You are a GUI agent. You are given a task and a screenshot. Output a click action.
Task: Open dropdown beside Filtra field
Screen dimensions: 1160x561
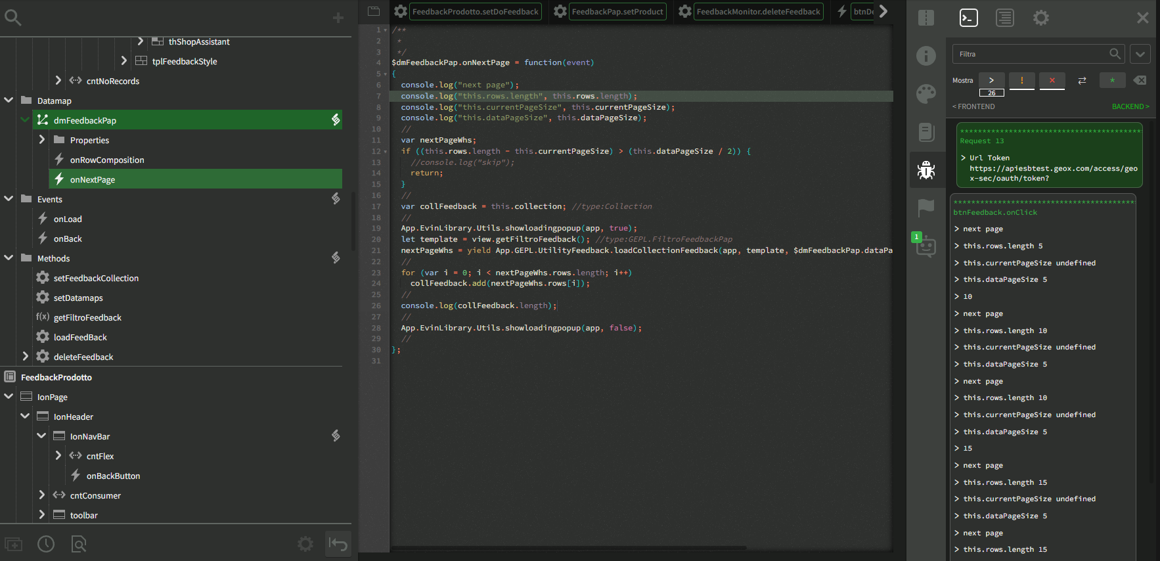click(x=1140, y=54)
